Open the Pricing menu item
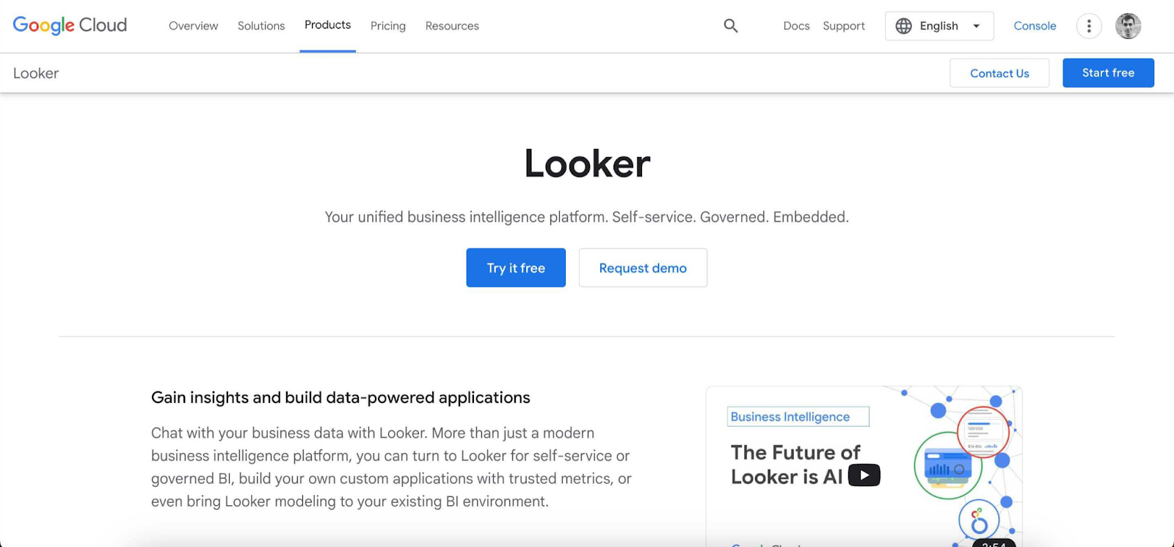Screen dimensions: 1174x547 point(387,26)
